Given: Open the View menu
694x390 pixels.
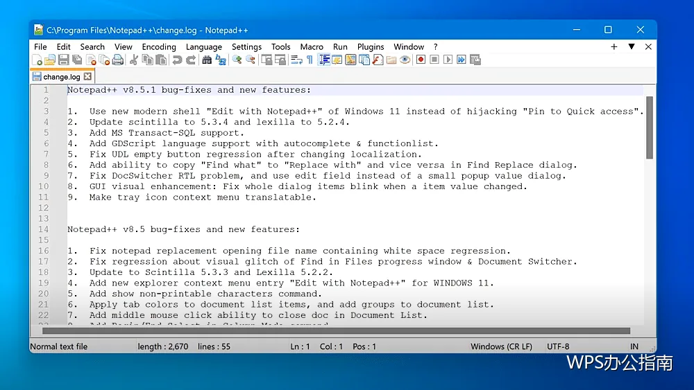Looking at the screenshot, I should [x=124, y=47].
